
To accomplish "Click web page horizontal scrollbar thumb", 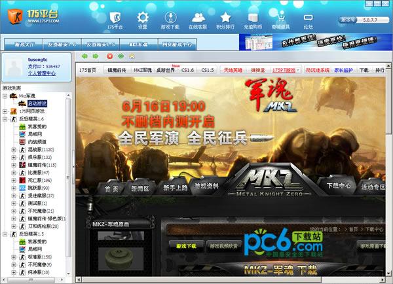I will point(201,279).
